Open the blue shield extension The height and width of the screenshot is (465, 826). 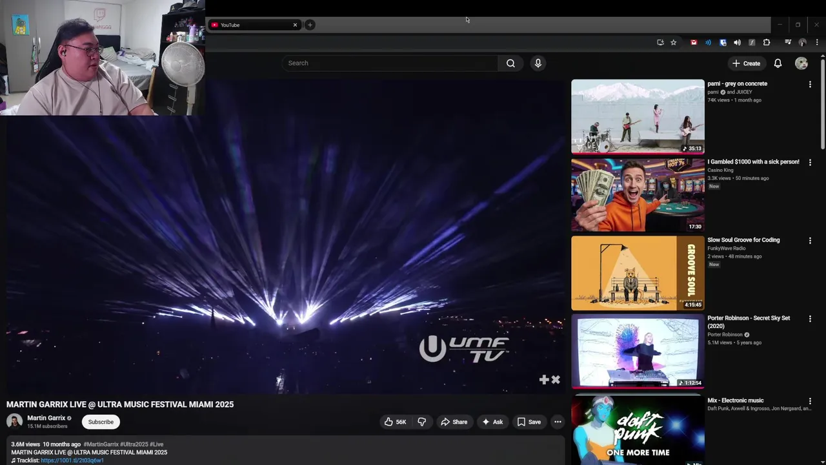[723, 43]
